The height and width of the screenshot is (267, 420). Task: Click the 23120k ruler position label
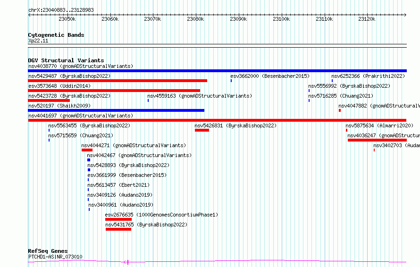[367, 19]
